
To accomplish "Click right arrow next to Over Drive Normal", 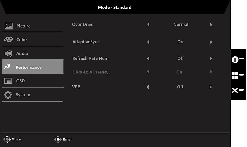I will 211,25.
